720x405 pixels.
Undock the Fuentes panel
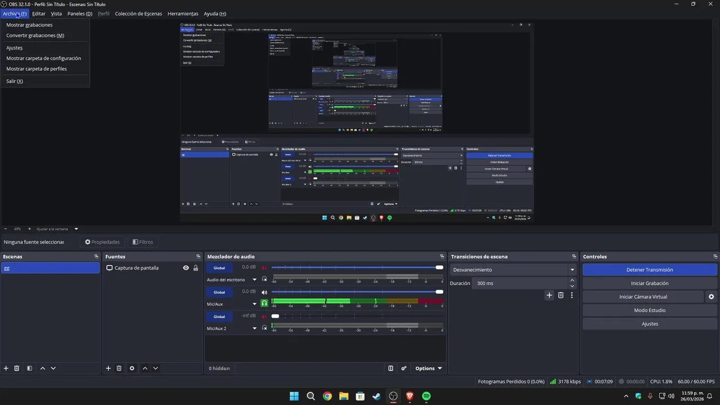click(x=198, y=256)
